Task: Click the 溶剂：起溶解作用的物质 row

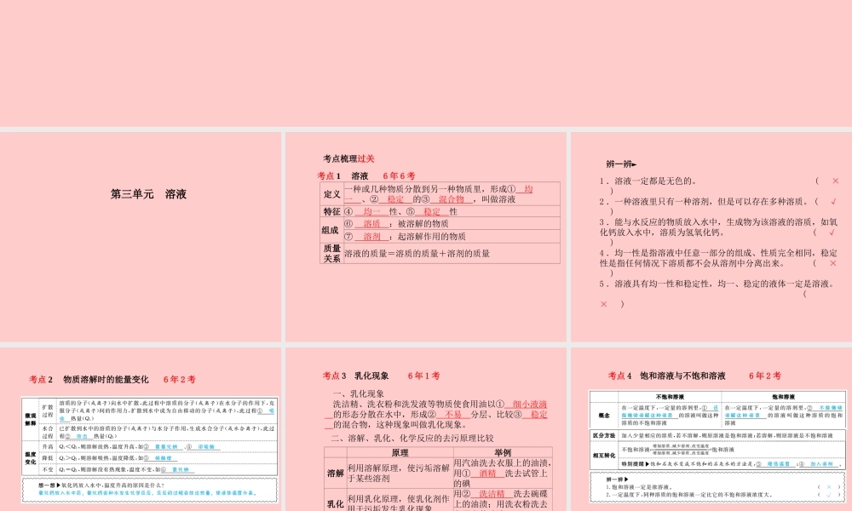Action: 452,236
